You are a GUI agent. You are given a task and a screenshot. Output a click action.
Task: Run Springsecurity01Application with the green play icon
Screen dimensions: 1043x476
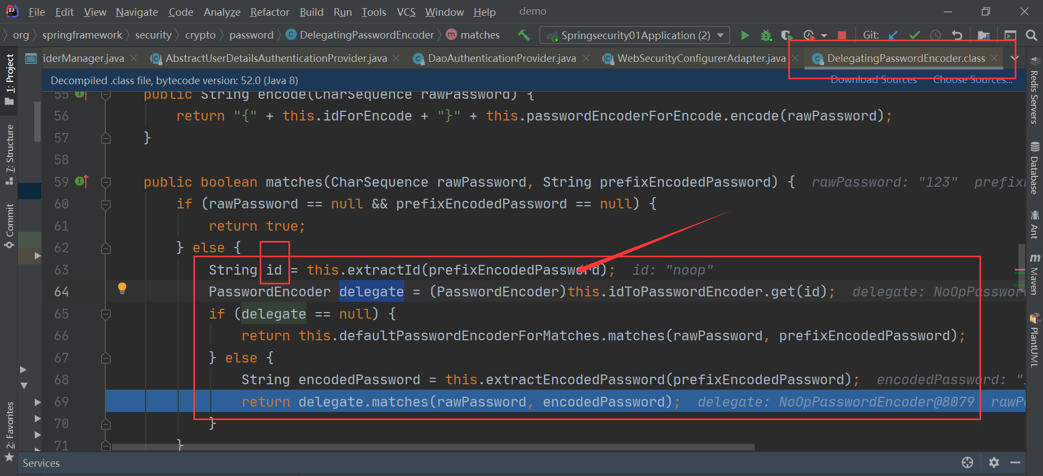click(745, 35)
